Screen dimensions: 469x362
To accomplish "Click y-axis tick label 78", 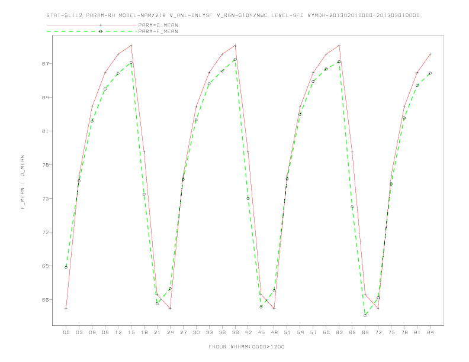I will 45,165.
